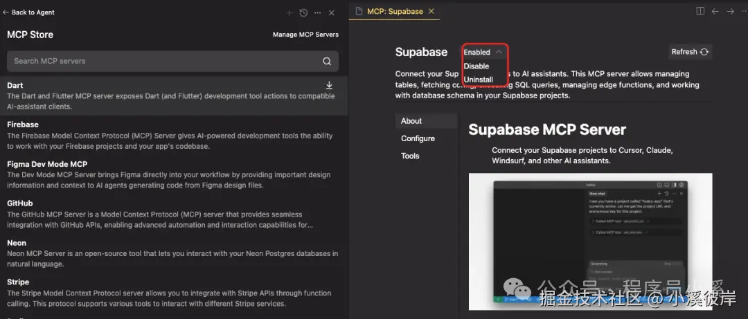Image resolution: width=748 pixels, height=319 pixels.
Task: Open Manage MCP Servers
Action: pyautogui.click(x=306, y=35)
